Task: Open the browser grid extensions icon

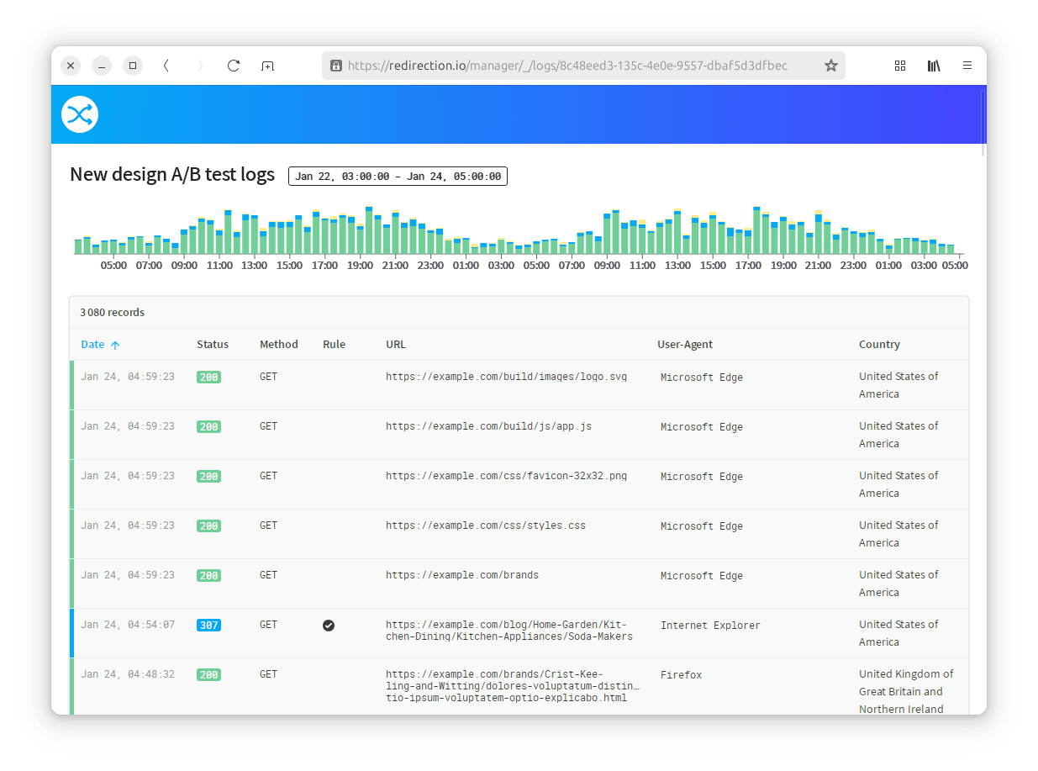Action: (900, 66)
